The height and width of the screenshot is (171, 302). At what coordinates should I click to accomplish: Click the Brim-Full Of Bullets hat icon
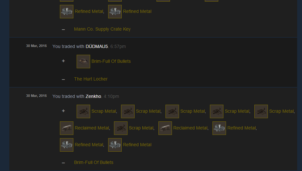tap(83, 62)
